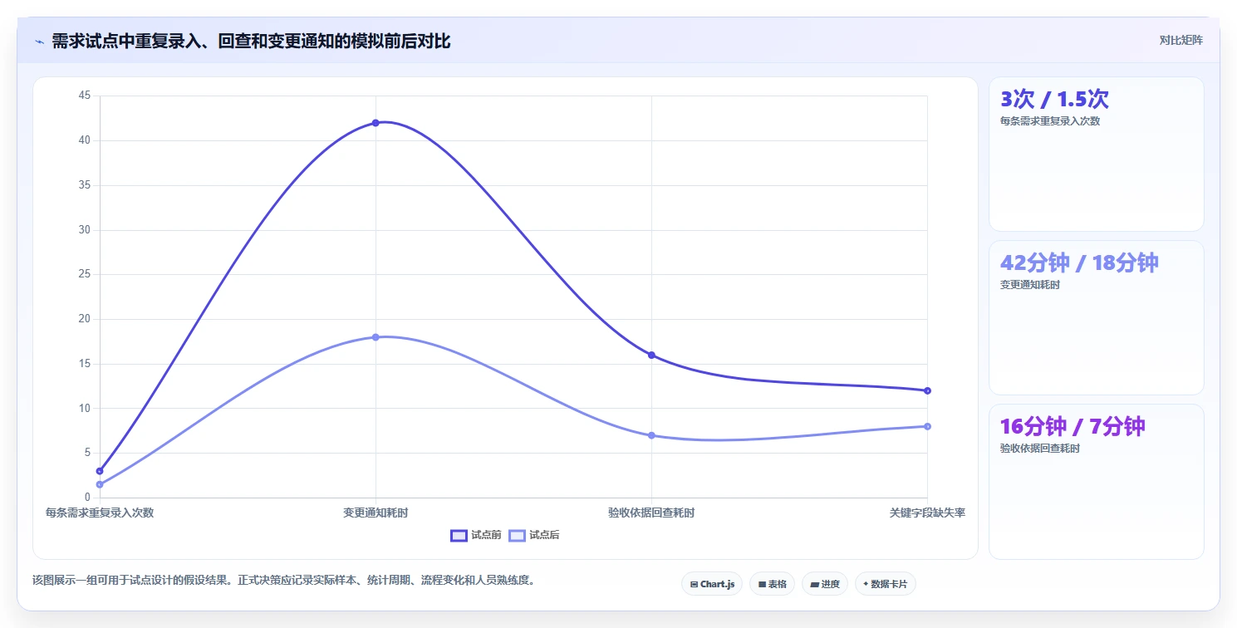
Task: Click the lightning icon beside the title
Action: pos(39,42)
